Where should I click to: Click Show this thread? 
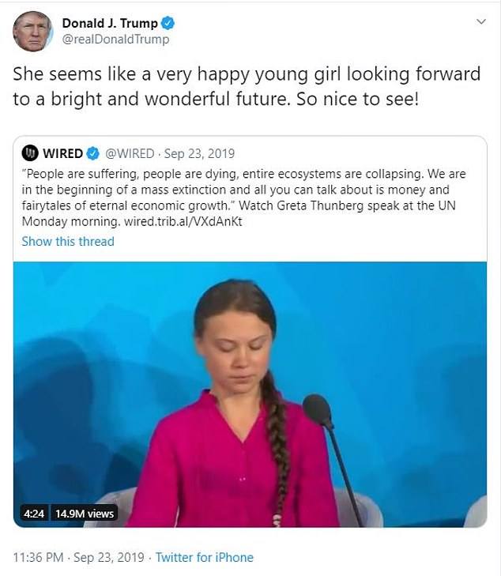click(68, 241)
